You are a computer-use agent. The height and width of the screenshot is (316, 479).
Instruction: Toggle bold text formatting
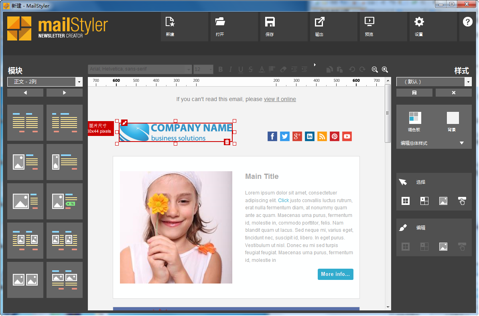(220, 69)
